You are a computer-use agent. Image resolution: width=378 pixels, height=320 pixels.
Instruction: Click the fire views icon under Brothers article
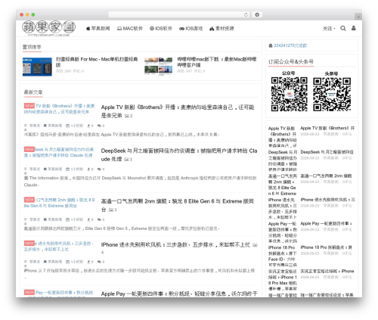coord(88,126)
